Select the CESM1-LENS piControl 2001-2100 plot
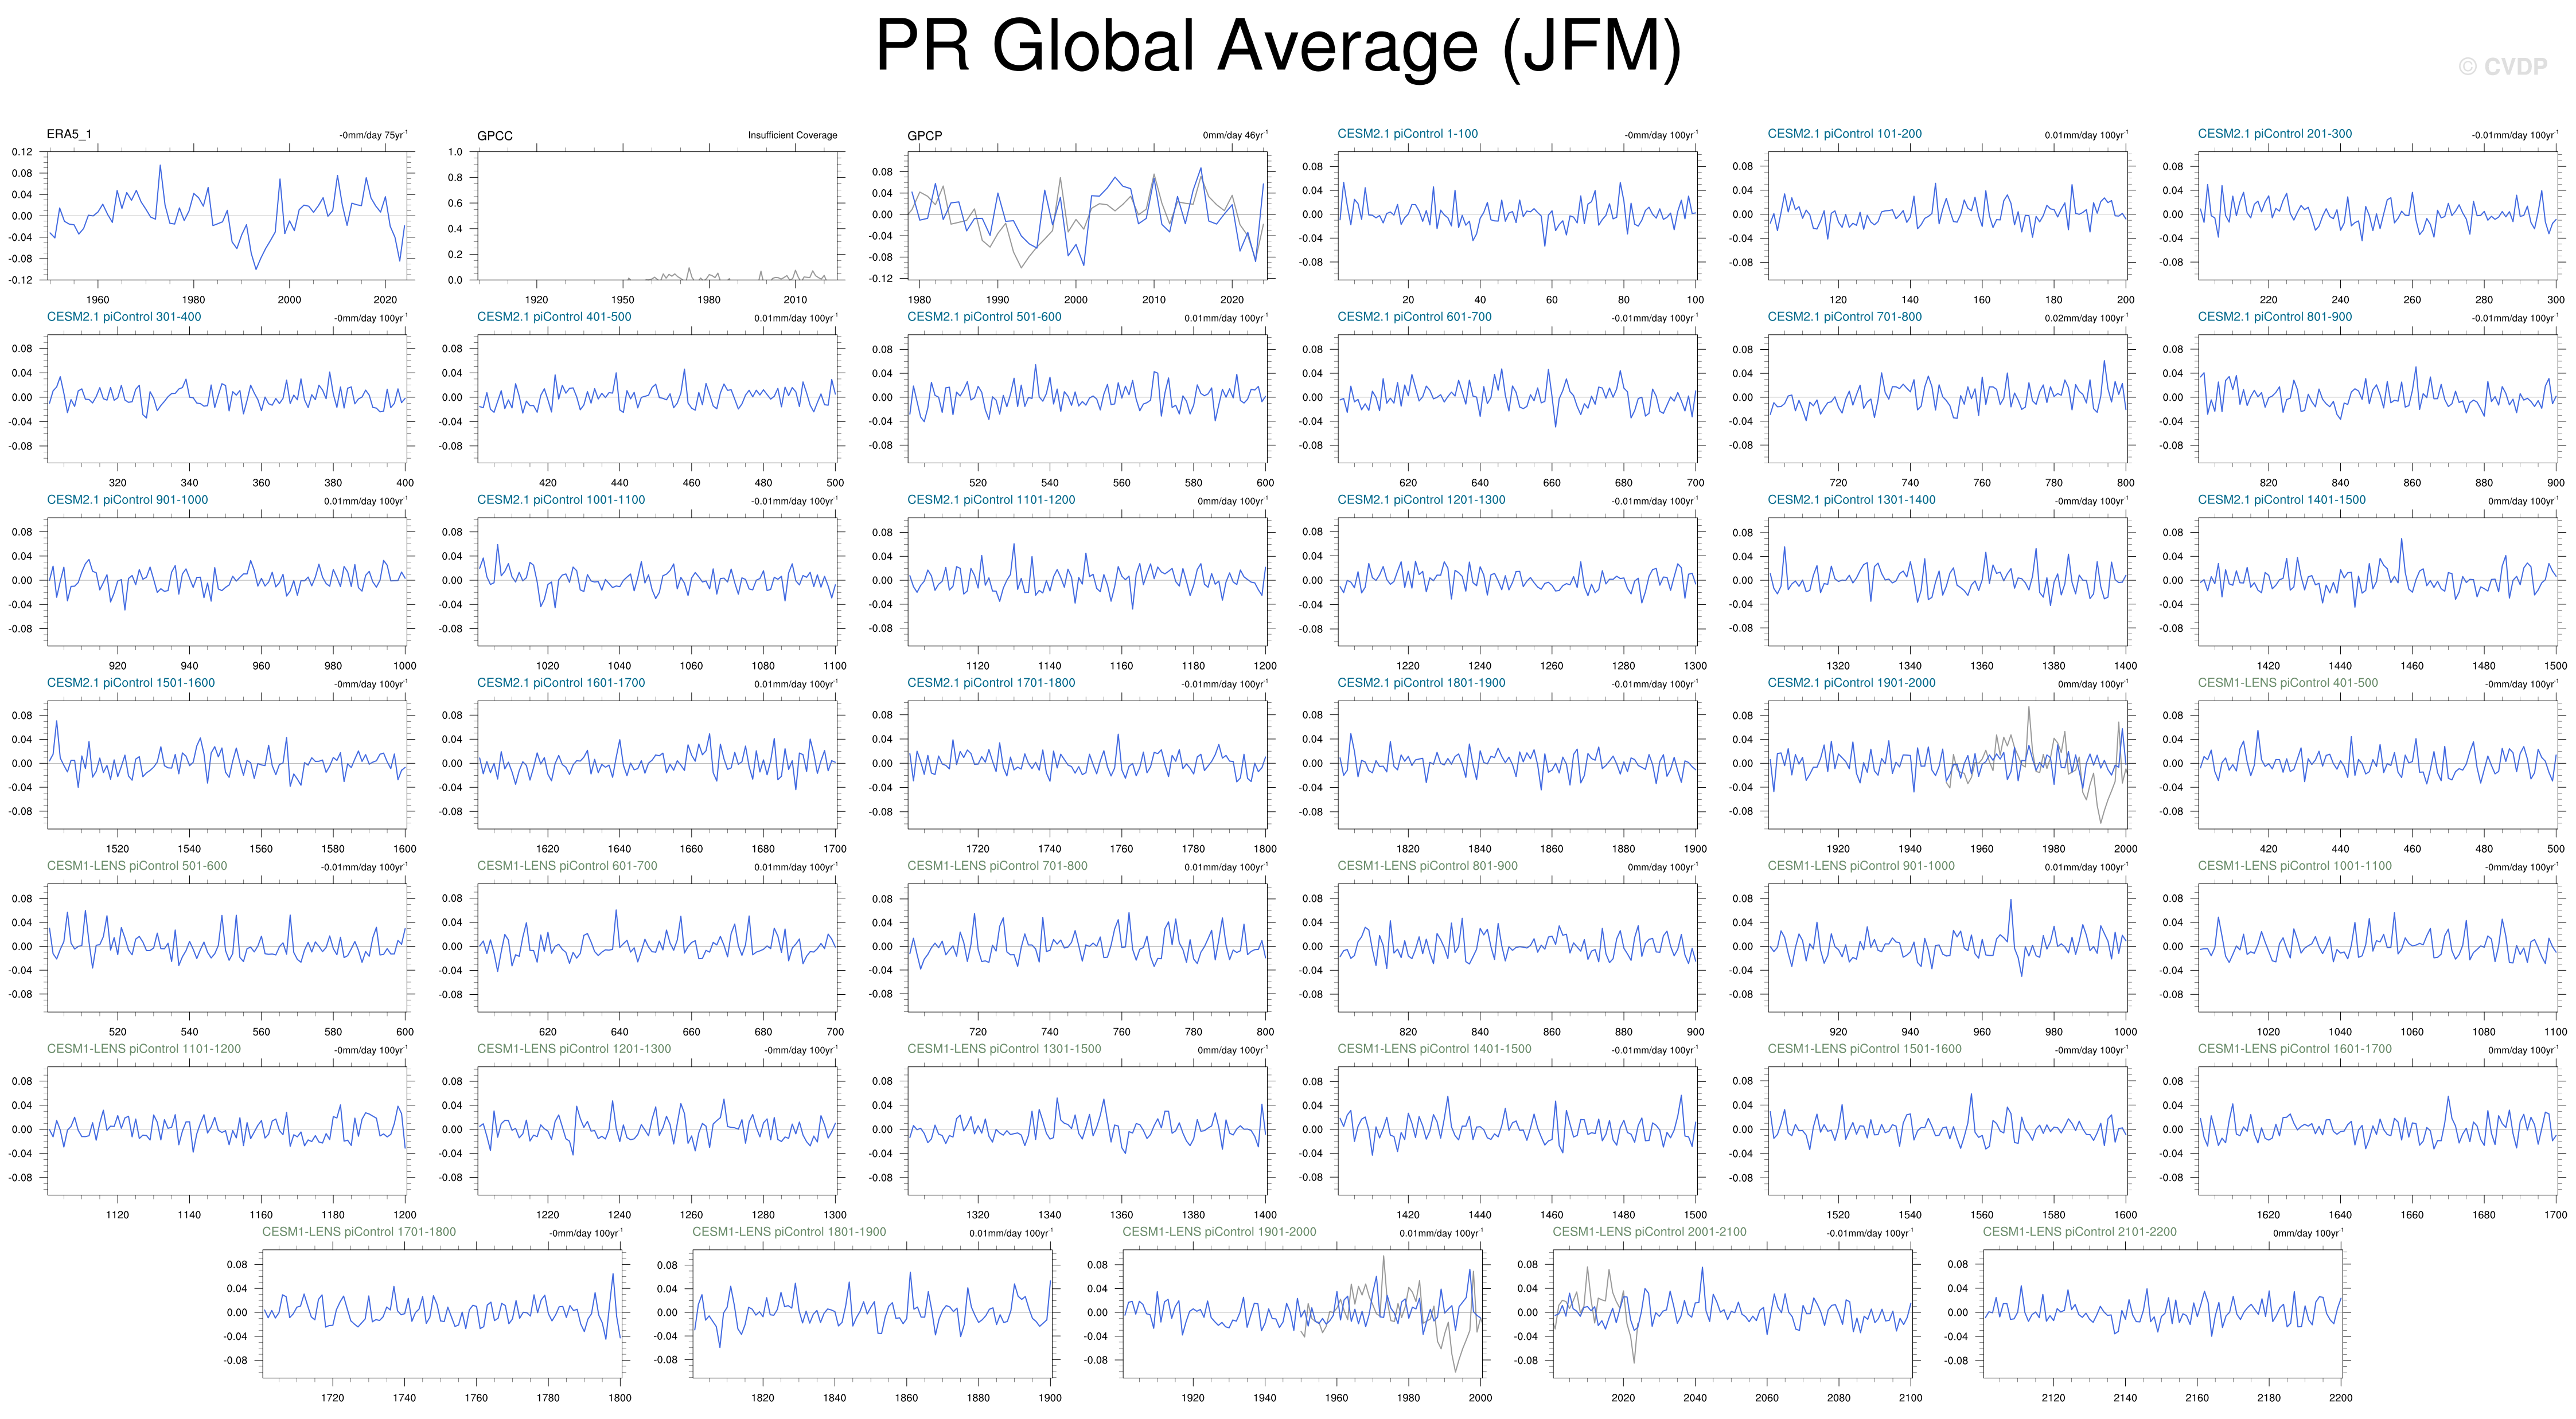Image resolution: width=2576 pixels, height=1419 pixels. click(x=1732, y=1313)
